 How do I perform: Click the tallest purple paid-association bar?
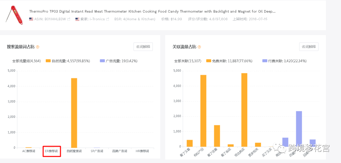pyautogui.click(x=299, y=129)
